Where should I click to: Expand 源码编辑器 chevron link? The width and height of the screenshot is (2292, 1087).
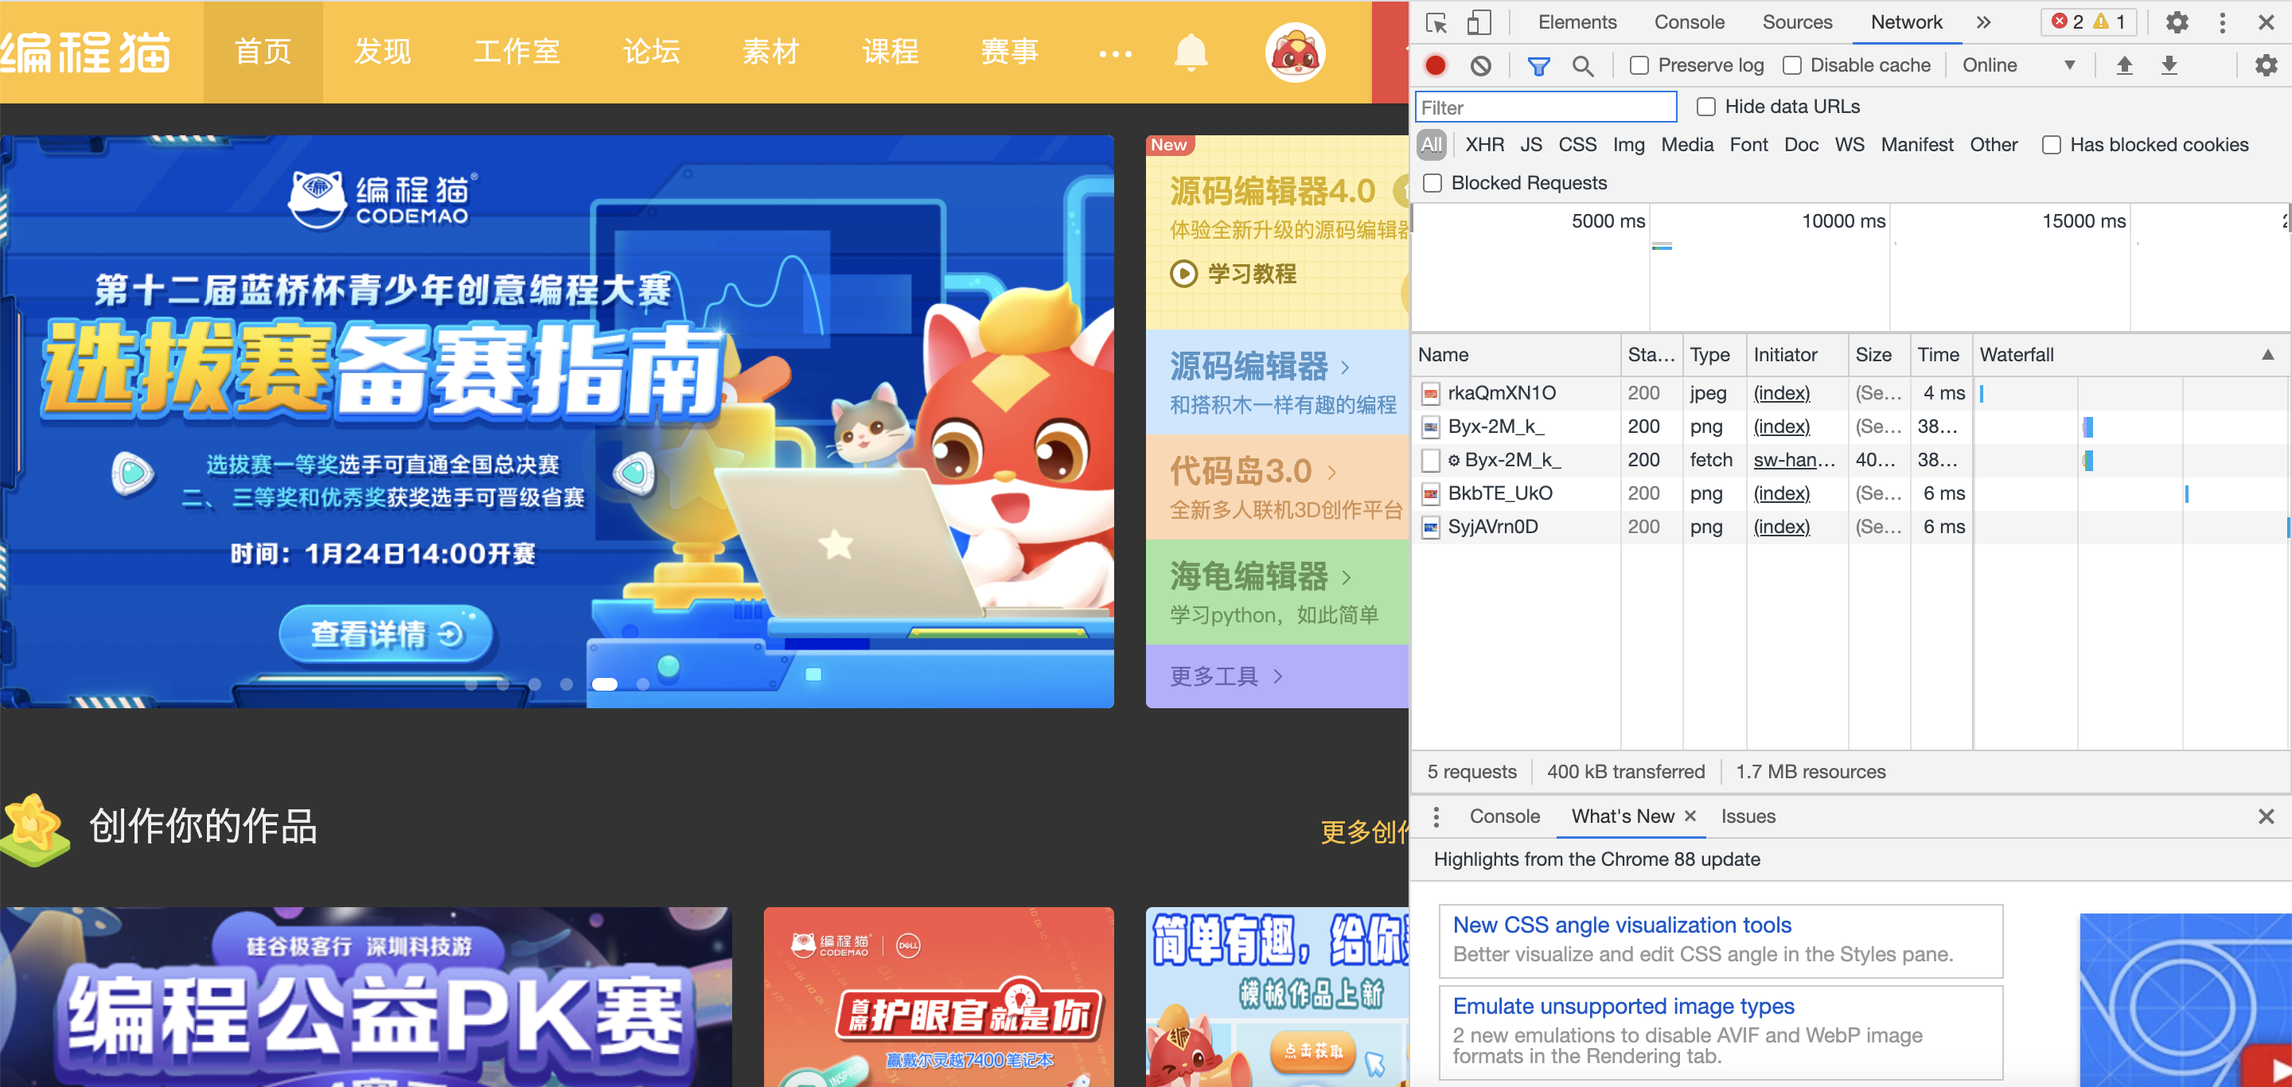(1345, 367)
